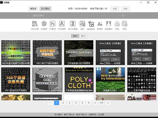Open 100个客厅平面布局模块 thumbnail
158x118 pixels.
pyautogui.click(x=47, y=53)
